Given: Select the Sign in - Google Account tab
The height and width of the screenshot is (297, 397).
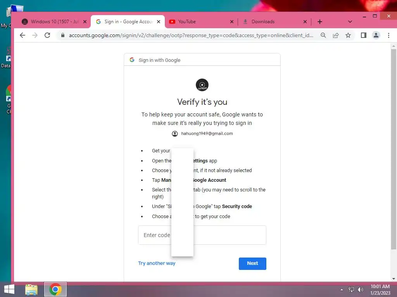Looking at the screenshot, I should (x=128, y=22).
